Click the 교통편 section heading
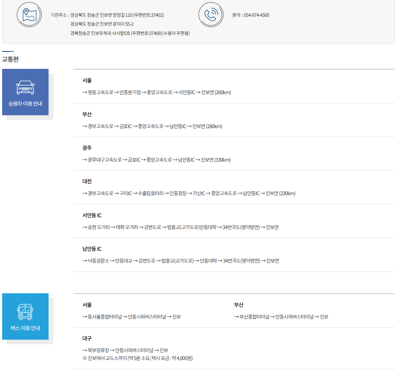Viewport: 402px width, 375px height. (x=10, y=59)
